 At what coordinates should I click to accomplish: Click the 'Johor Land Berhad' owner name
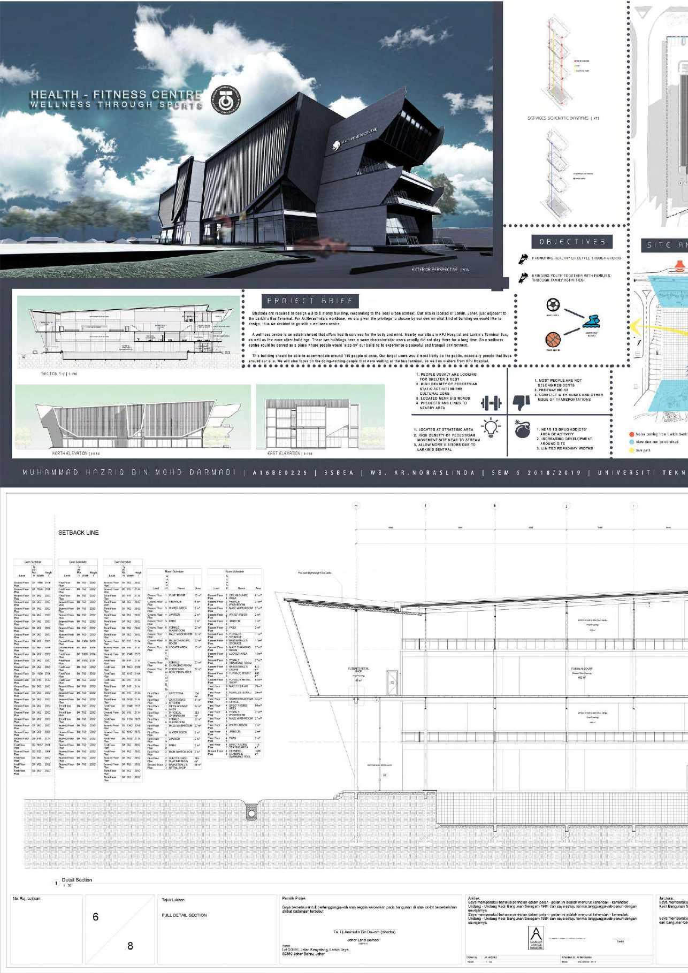pos(363,940)
